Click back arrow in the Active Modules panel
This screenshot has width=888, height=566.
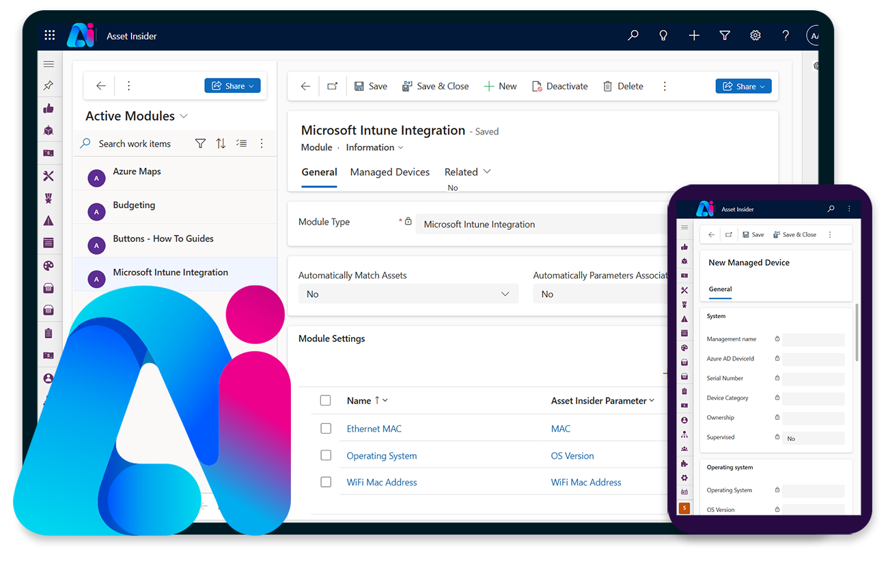(101, 86)
